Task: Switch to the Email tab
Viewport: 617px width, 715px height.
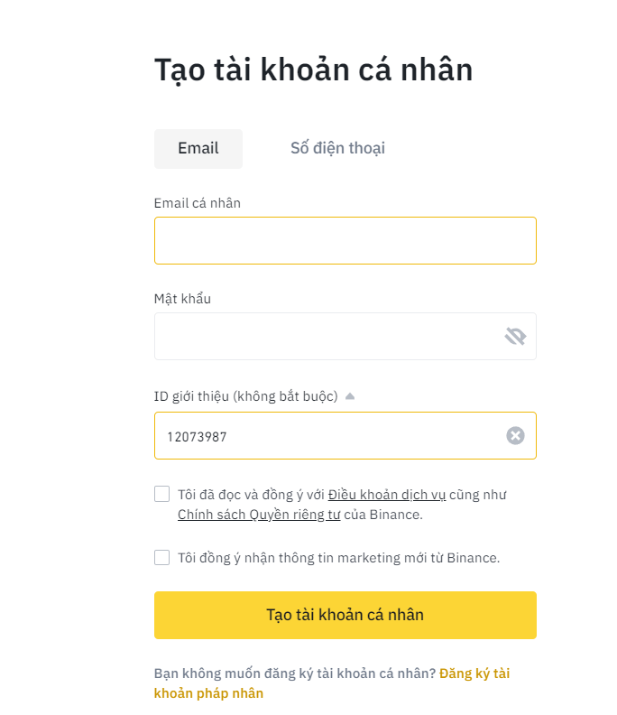Action: point(198,149)
